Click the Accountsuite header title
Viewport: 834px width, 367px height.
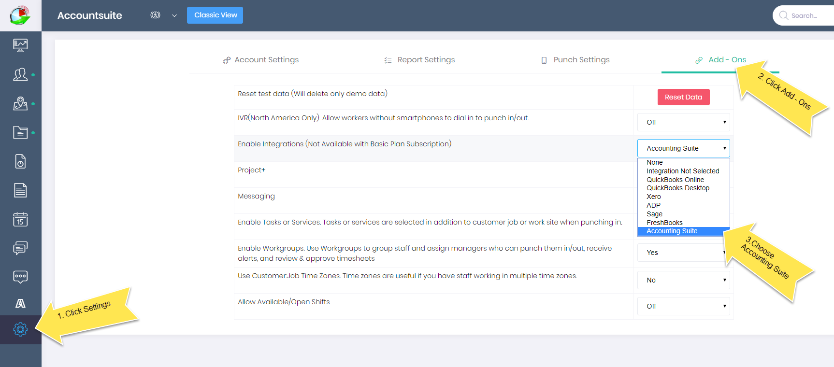click(x=89, y=15)
